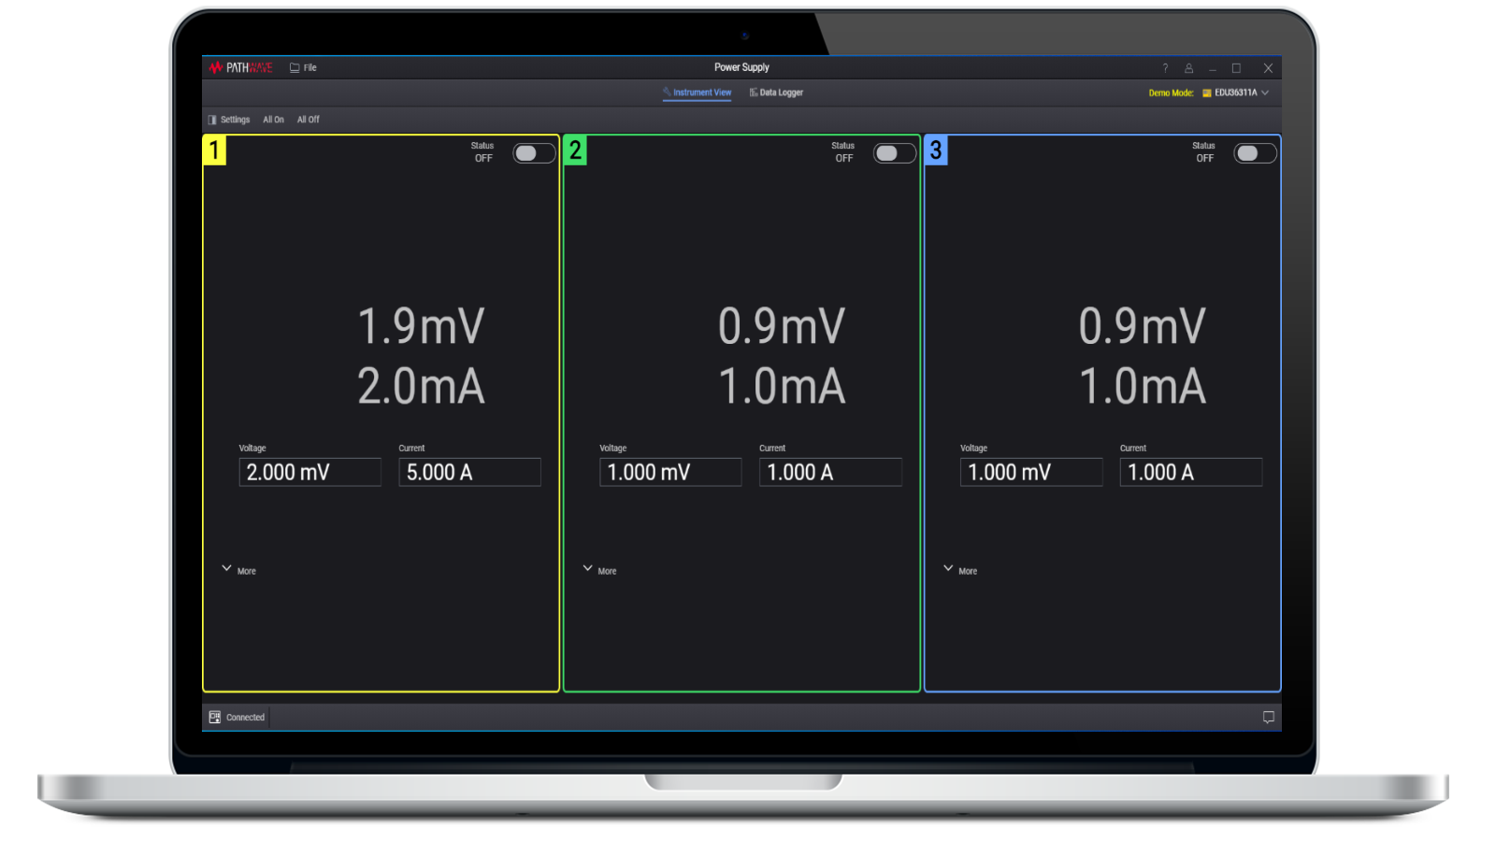Screen dimensions: 1496x841
Task: Switch to the Instrument View tab
Action: point(698,93)
